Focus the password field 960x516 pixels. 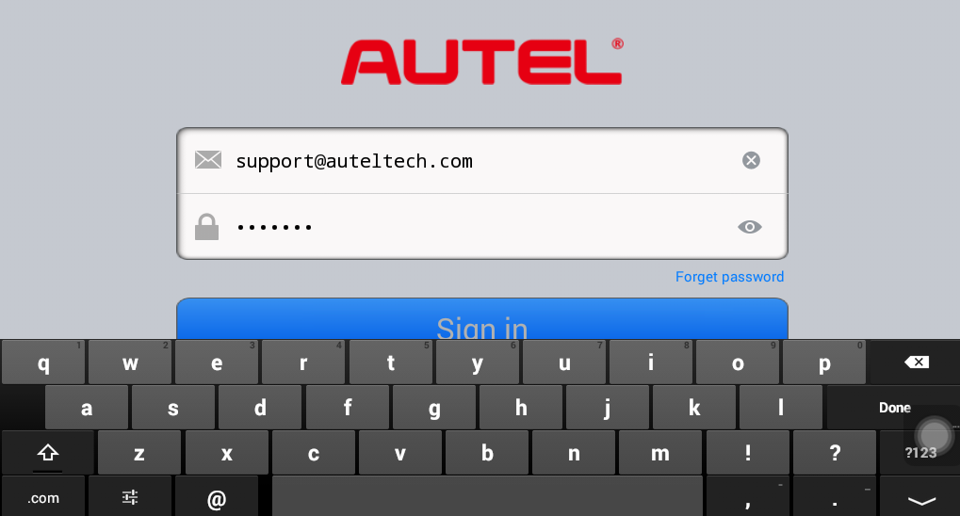(x=481, y=227)
